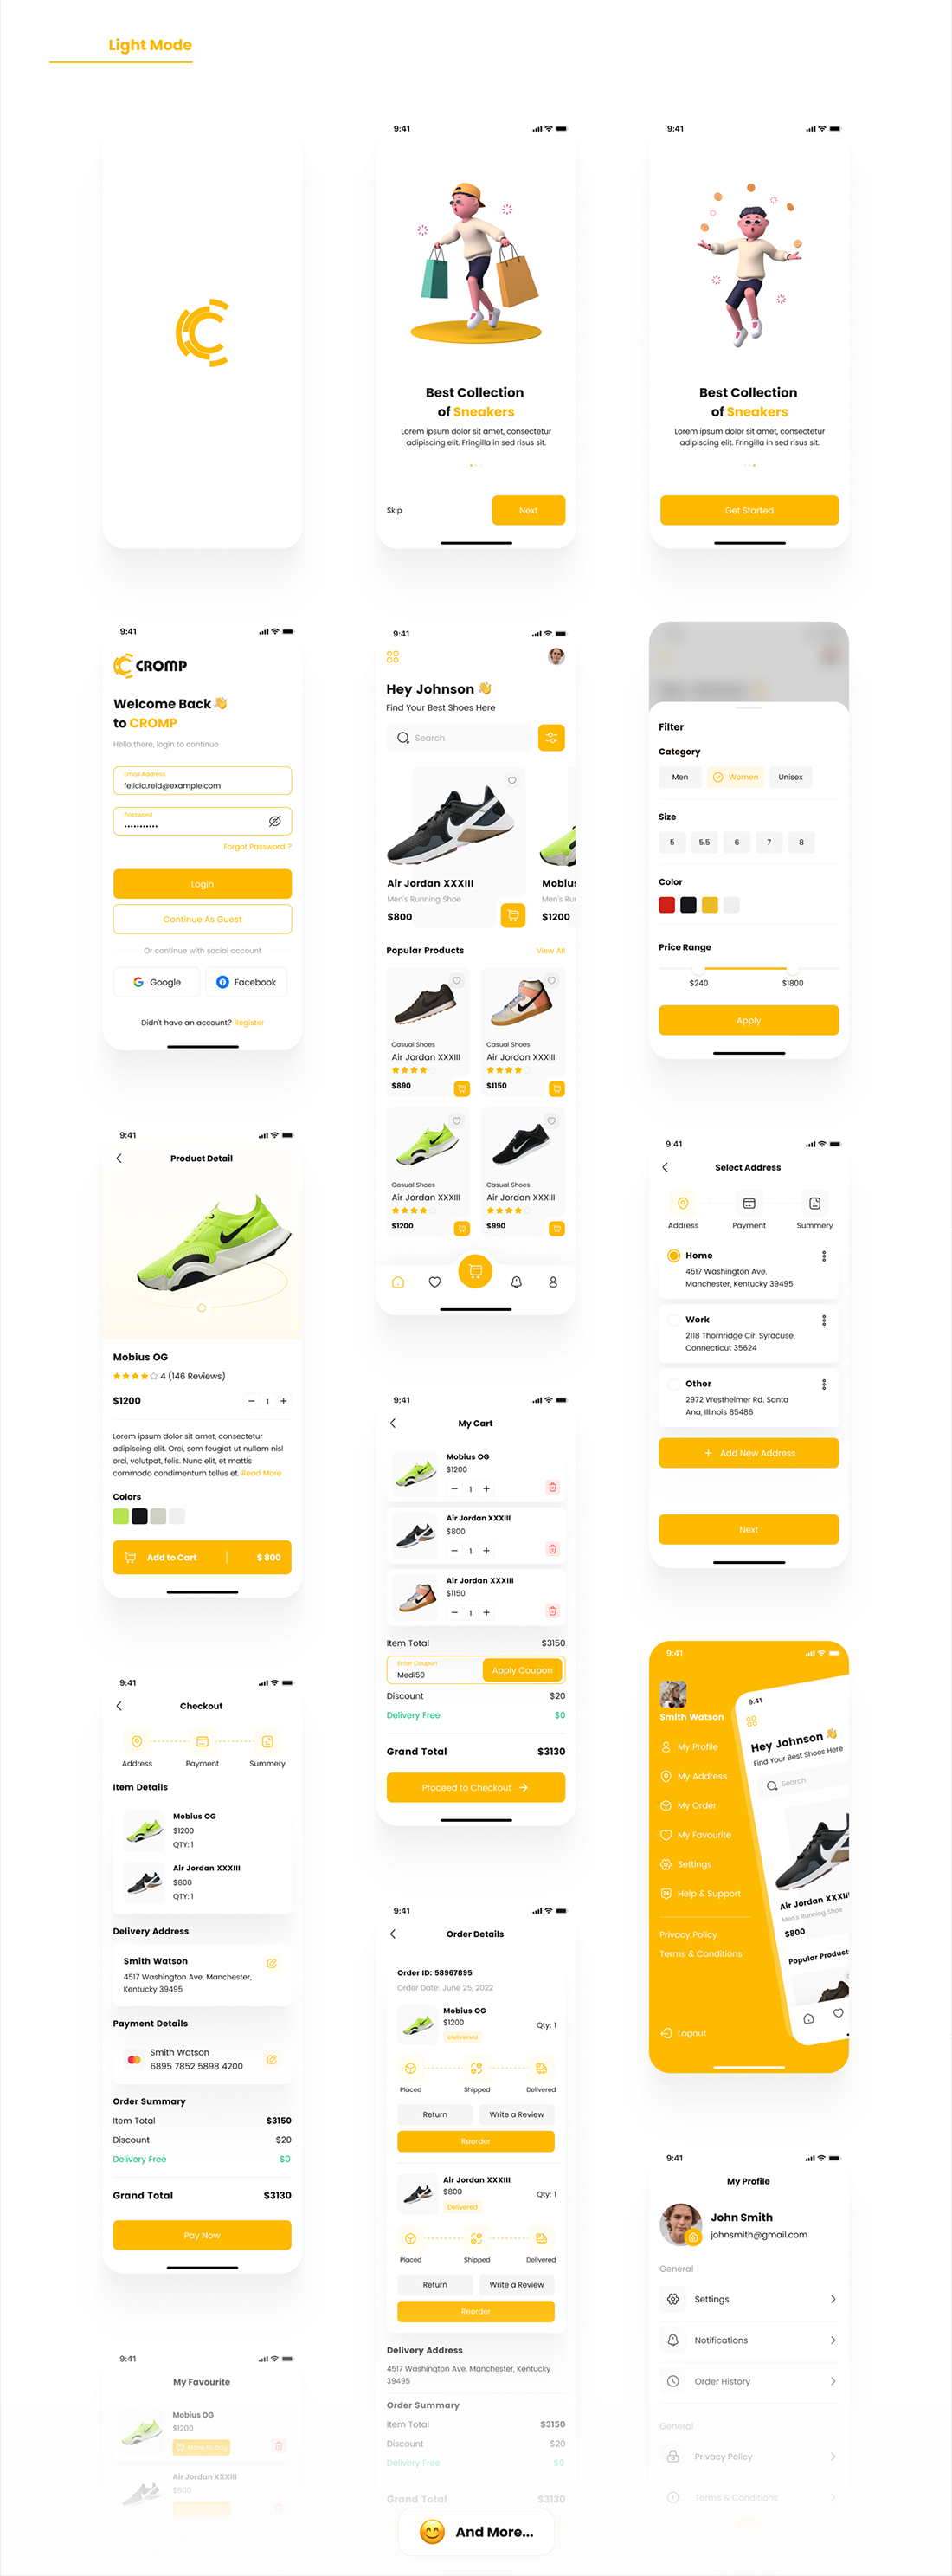Click the heart icon in bottom navigation

435,1281
